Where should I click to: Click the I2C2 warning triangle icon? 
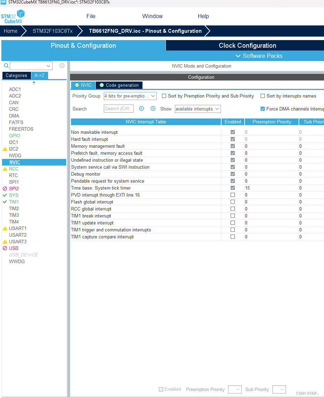coord(5,149)
